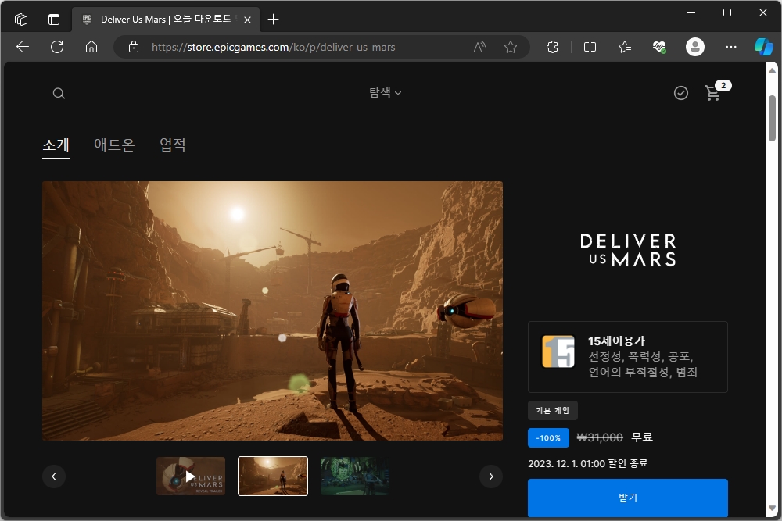
Task: Open a new browser tab
Action: tap(273, 20)
